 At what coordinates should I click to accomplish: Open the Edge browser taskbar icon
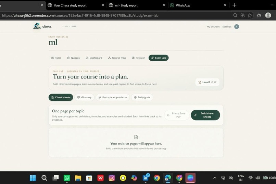pos(168,178)
